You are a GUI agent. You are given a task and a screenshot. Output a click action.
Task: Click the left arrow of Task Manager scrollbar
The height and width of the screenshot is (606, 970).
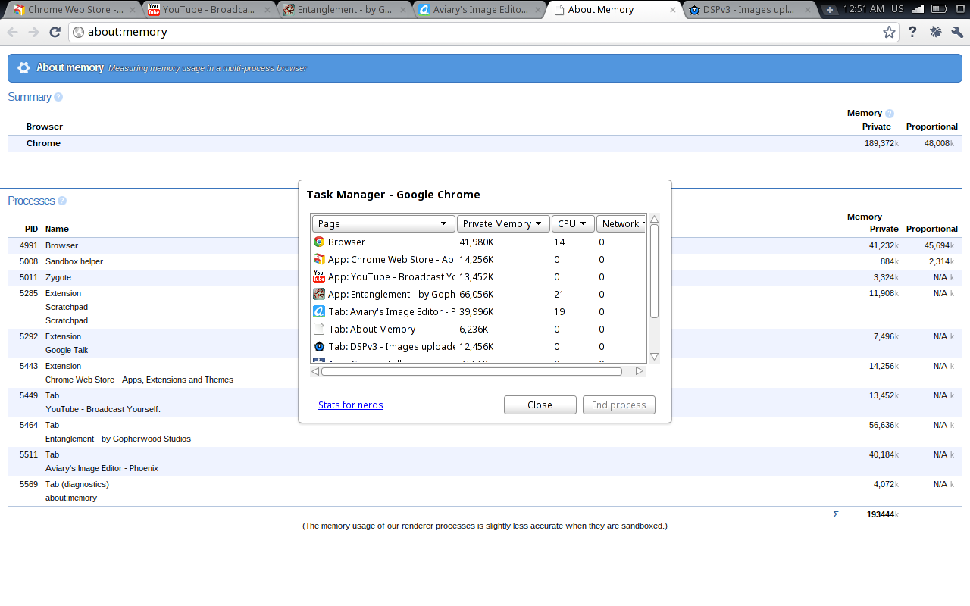pyautogui.click(x=315, y=371)
